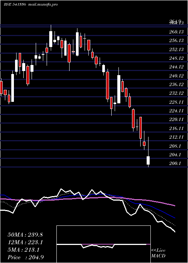Select the 240.12 price level label
188x263 pixels.
[x=176, y=76]
